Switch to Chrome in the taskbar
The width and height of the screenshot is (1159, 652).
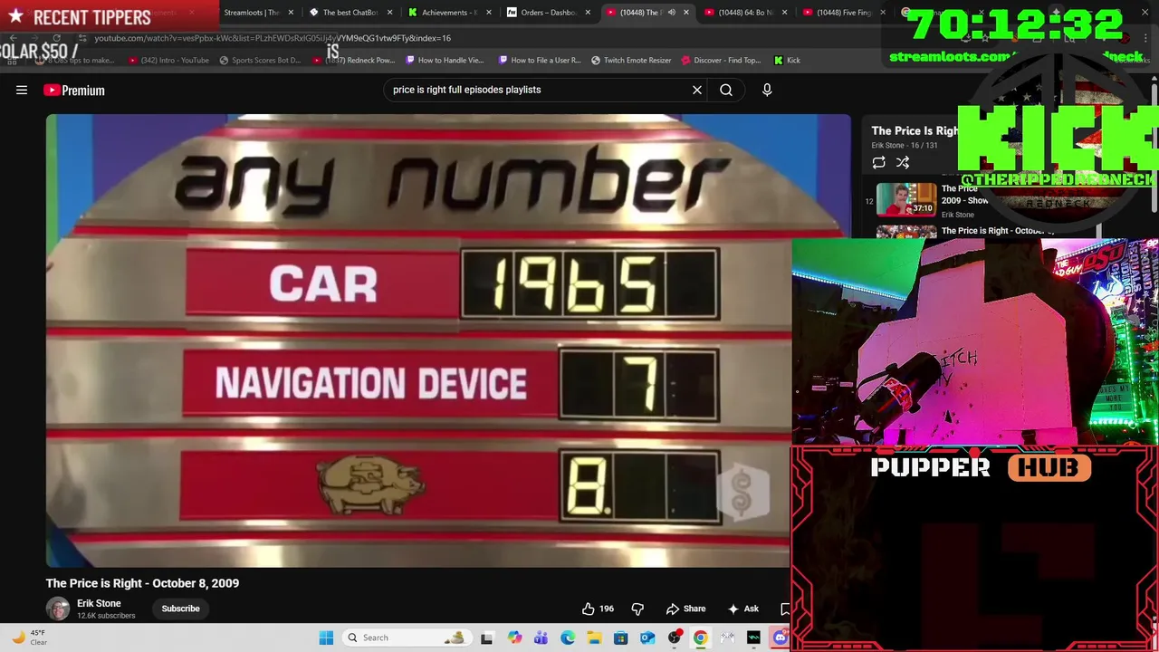pos(700,638)
